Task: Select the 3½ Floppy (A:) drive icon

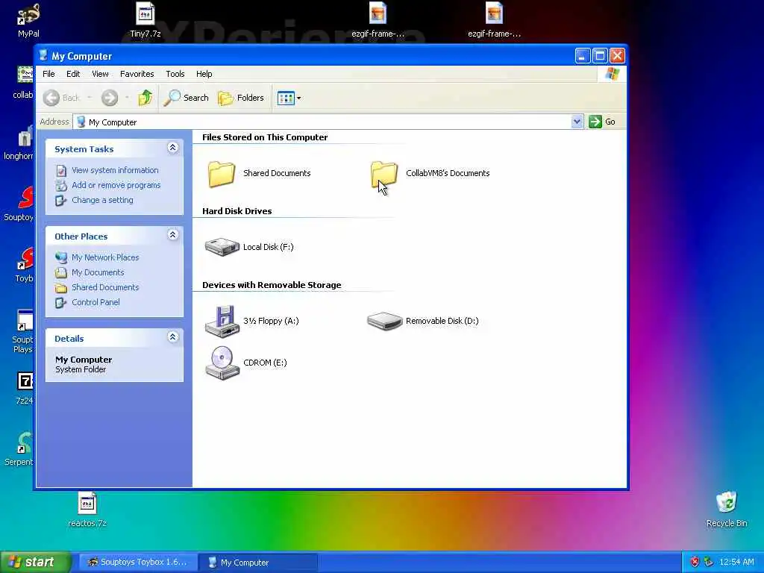Action: (222, 321)
